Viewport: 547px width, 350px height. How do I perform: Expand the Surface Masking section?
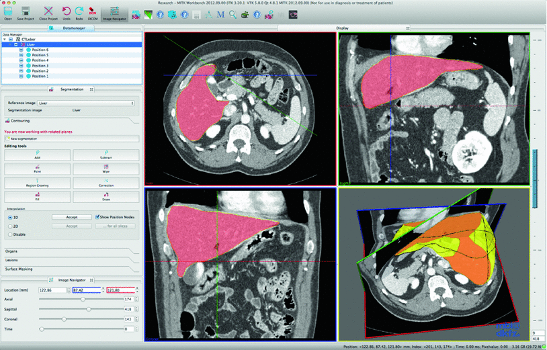click(71, 269)
